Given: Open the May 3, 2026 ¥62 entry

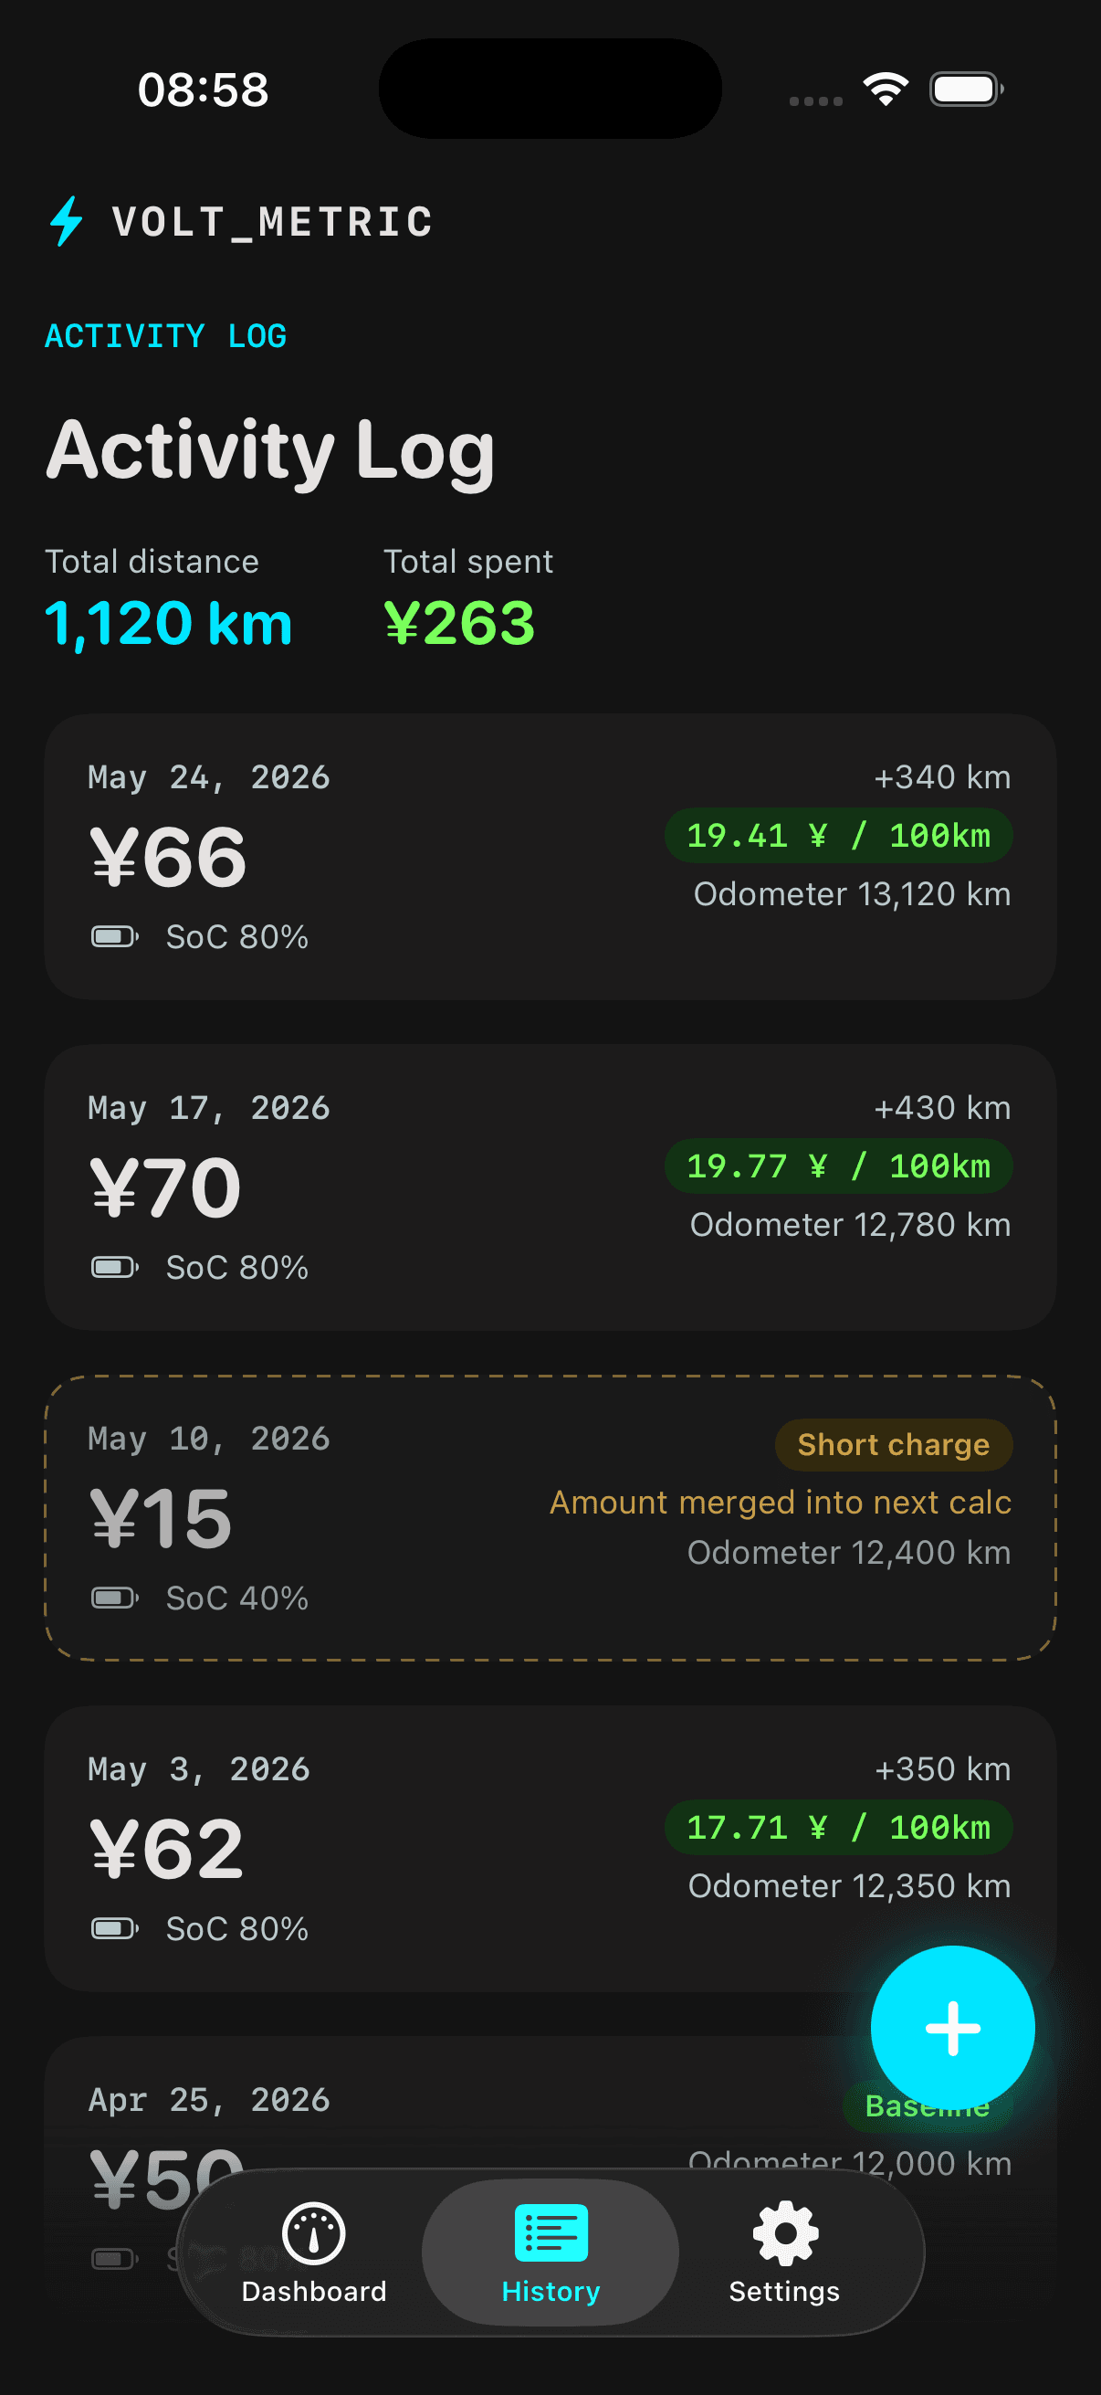Looking at the screenshot, I should [550, 1849].
